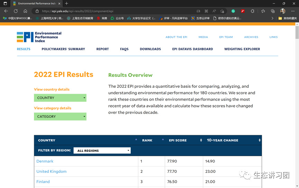Open 中国大学MOOC bookmark

pyautogui.click(x=18, y=18)
